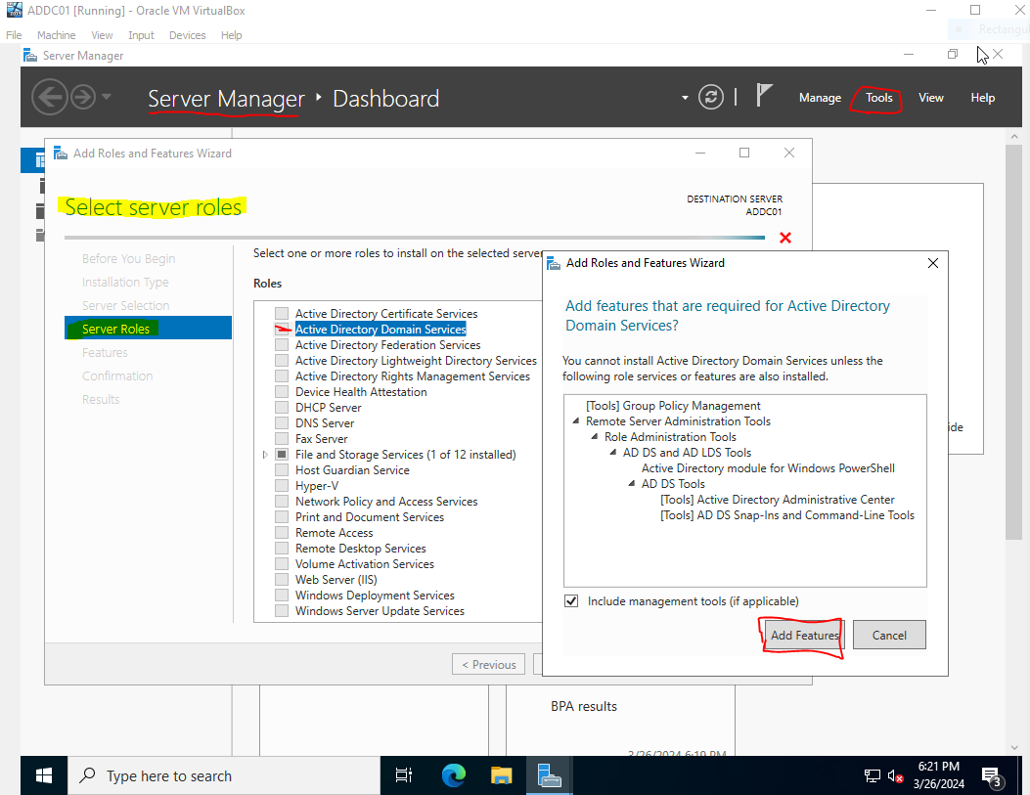The width and height of the screenshot is (1030, 795).
Task: Open the Tools menu
Action: tap(879, 98)
